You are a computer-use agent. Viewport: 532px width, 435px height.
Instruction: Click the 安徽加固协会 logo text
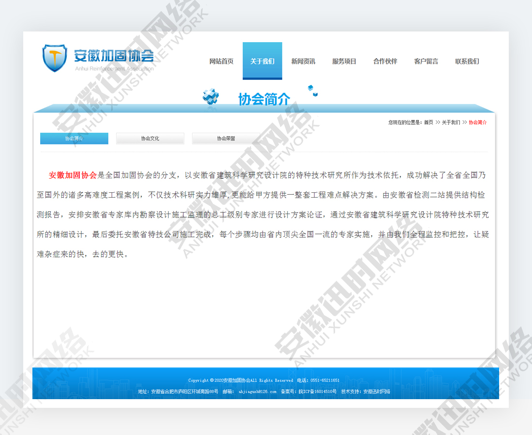[x=114, y=56]
